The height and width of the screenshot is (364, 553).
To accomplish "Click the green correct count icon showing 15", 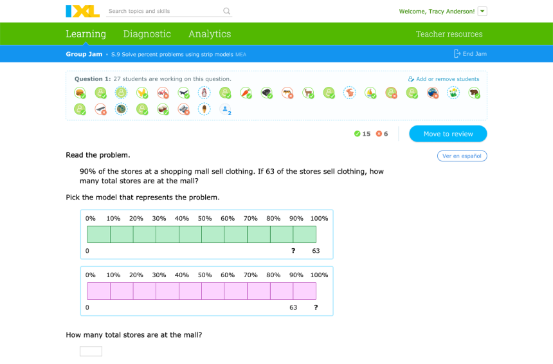I will click(358, 134).
